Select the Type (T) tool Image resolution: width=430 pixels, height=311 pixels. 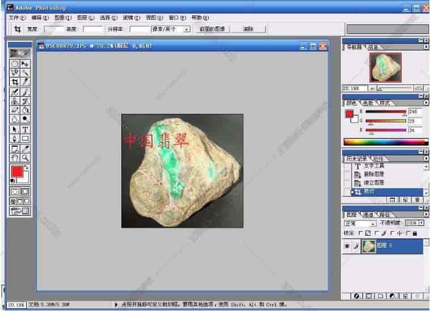click(26, 130)
